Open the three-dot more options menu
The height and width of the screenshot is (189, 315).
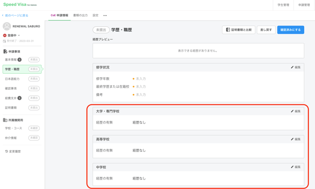coord(105,16)
